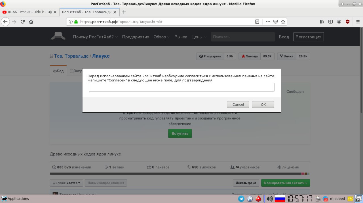
Task: Save page to Pocket icon
Action: coord(275,22)
